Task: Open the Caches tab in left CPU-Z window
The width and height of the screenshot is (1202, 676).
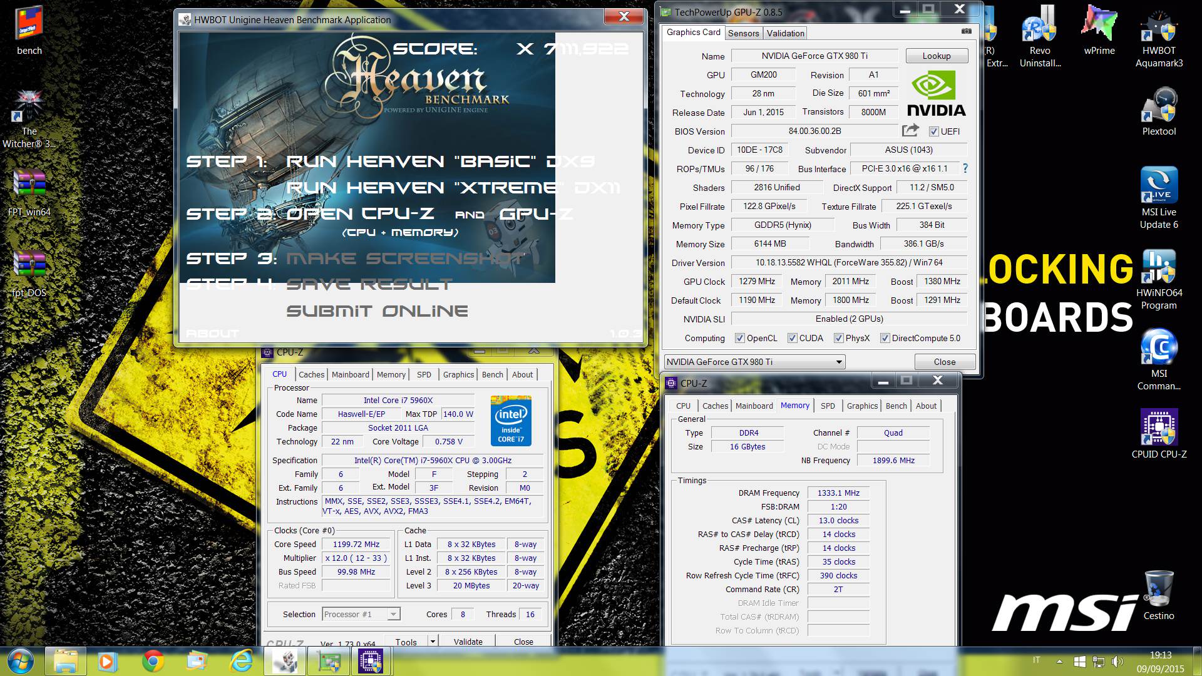Action: coord(311,374)
